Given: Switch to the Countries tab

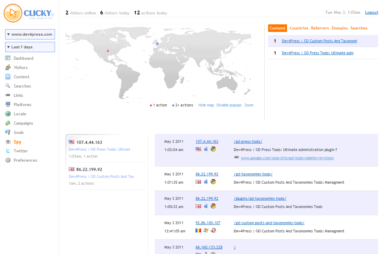Looking at the screenshot, I should (x=299, y=28).
